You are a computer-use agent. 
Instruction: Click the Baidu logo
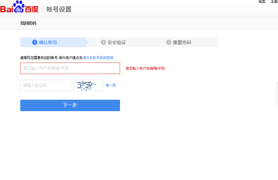[19, 7]
